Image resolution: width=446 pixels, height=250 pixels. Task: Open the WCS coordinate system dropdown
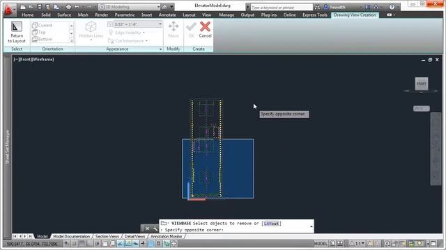421,108
